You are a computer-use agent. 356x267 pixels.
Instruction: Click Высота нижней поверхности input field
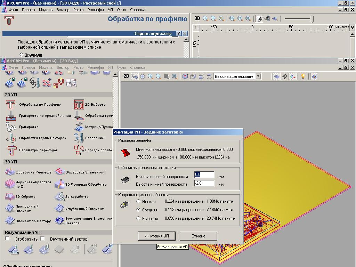point(204,183)
